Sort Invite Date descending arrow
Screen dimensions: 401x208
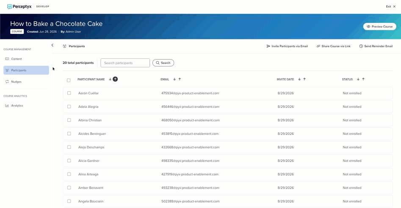click(299, 79)
